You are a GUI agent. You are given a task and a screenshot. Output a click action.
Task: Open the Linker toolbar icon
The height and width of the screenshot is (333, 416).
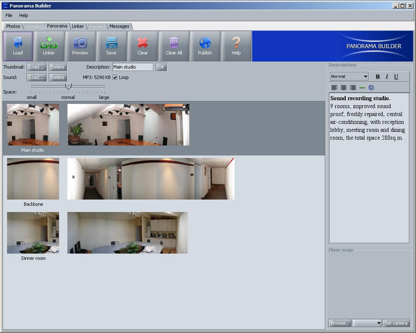tap(49, 46)
